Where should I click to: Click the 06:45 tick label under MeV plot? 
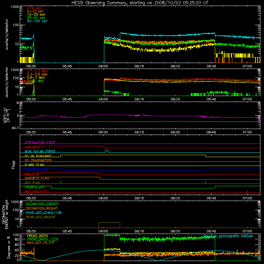pos(211,99)
